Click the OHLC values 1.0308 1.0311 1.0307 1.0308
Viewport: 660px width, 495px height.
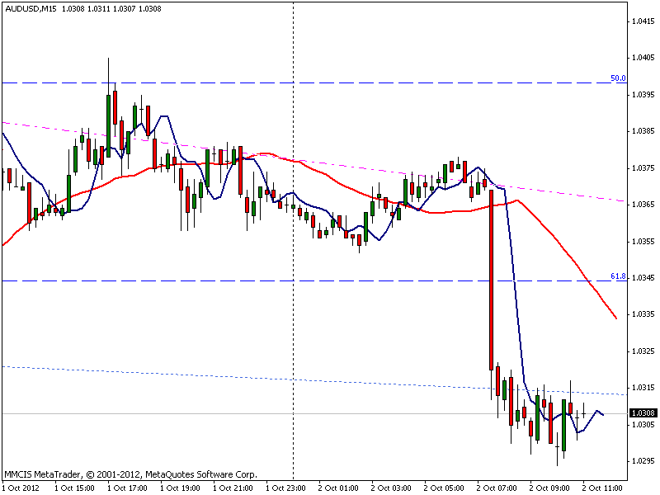[x=111, y=8]
